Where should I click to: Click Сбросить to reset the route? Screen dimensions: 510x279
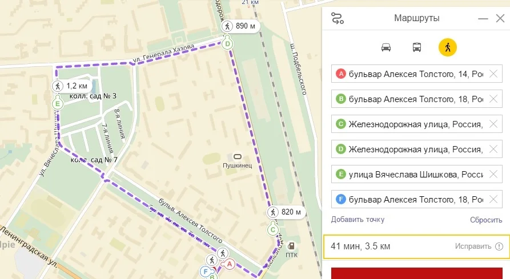[486, 220]
